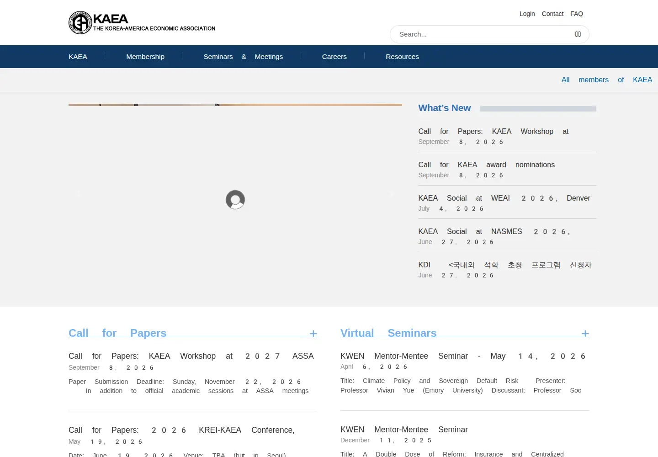Click the What's New heading
658x457 pixels.
pyautogui.click(x=445, y=108)
